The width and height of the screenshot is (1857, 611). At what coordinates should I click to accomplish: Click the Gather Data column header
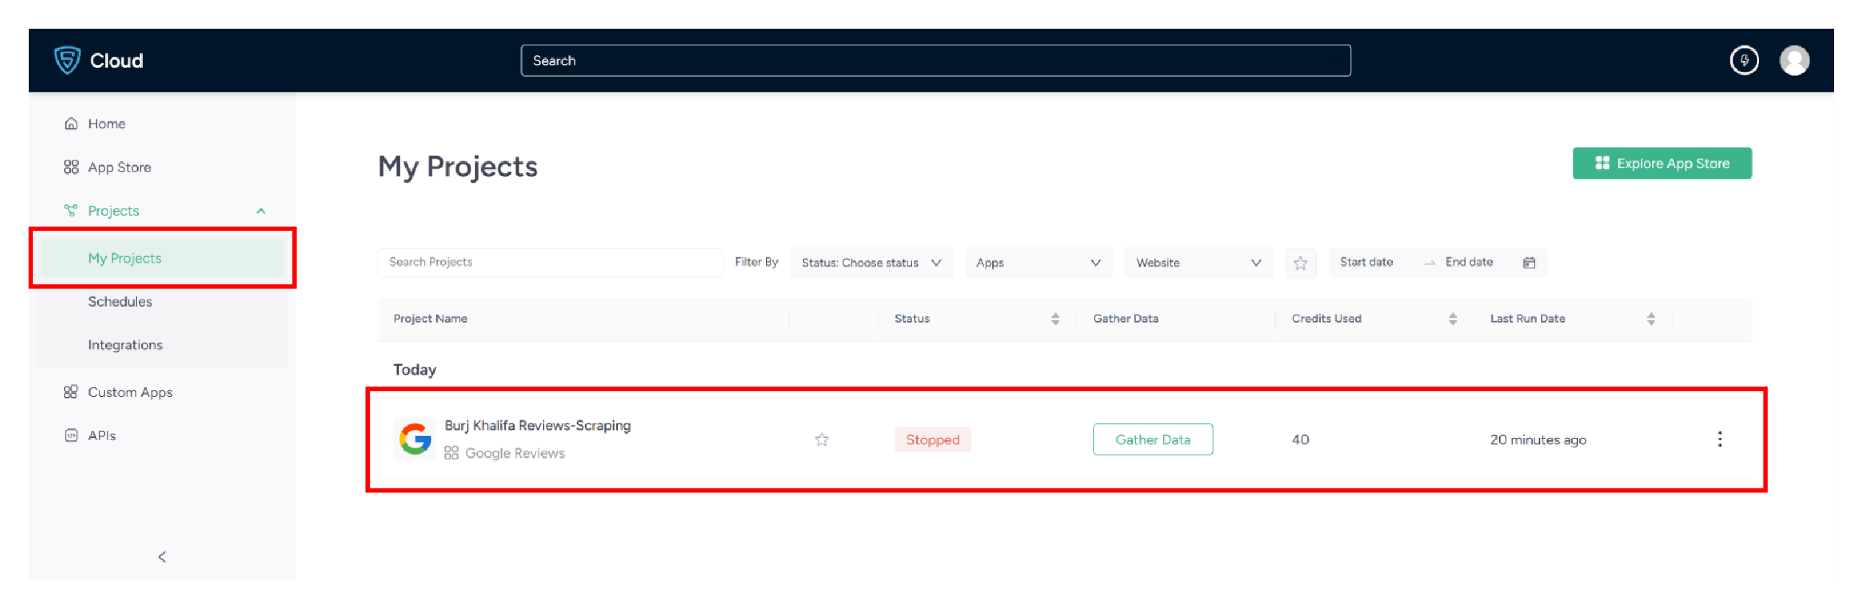1126,319
